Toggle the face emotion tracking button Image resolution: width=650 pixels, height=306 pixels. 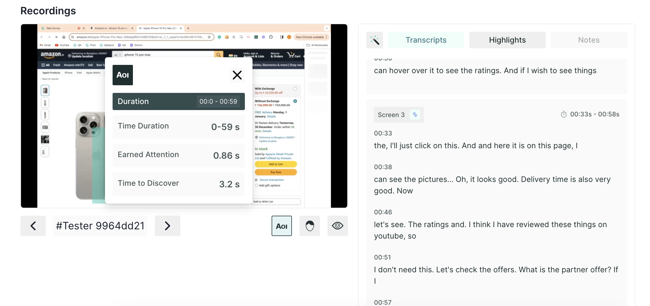(x=310, y=226)
